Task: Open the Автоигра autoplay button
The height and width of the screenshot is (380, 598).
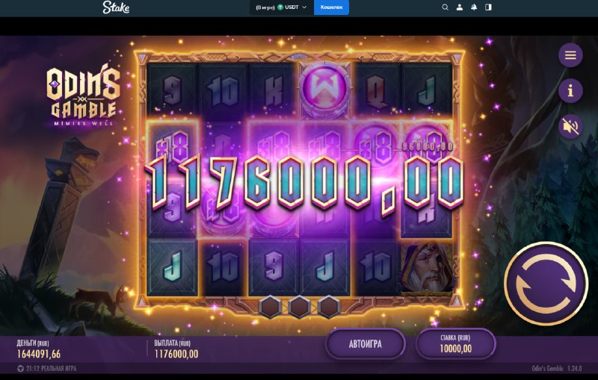Action: [x=365, y=344]
